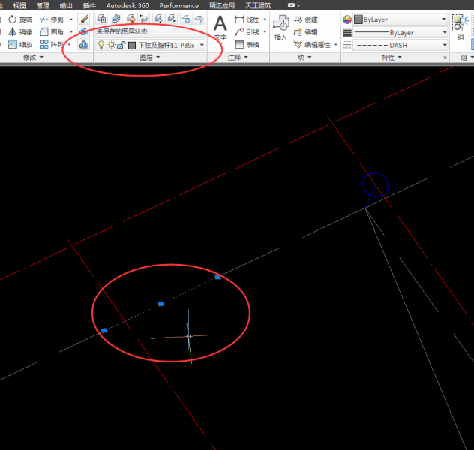Expand the Trim (修剪) flyout arrow

[71, 19]
